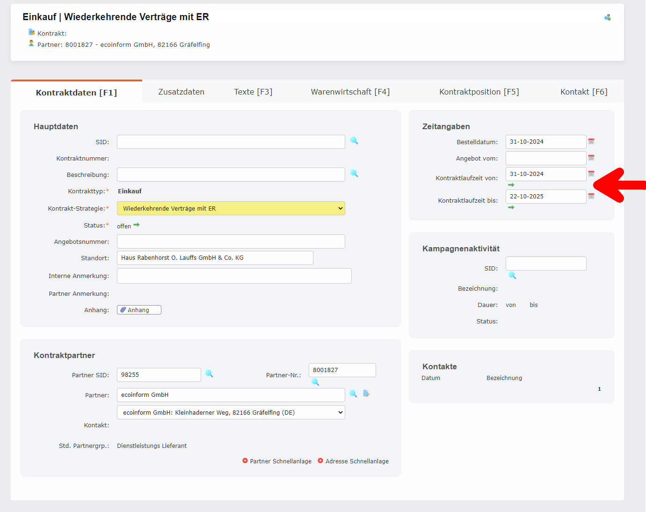This screenshot has height=512, width=646.
Task: Click the Interne Anmerkung input field
Action: (x=234, y=276)
